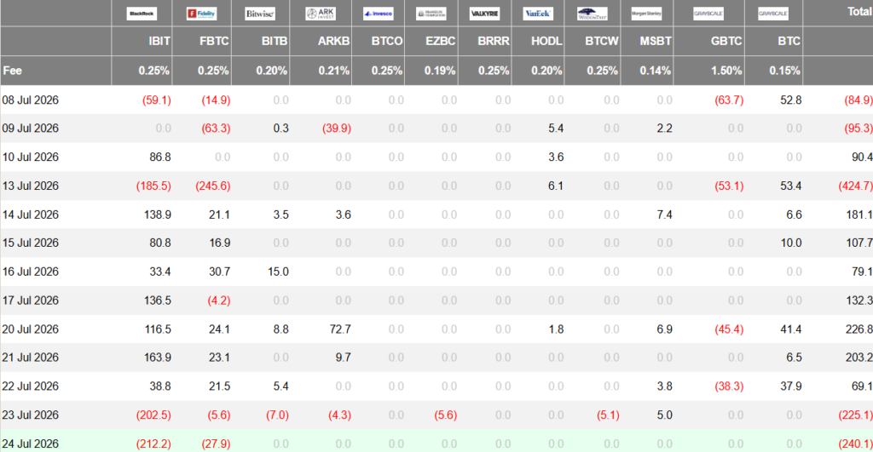
Task: Select the 08 Jul 2026 row date
Action: pyautogui.click(x=30, y=100)
